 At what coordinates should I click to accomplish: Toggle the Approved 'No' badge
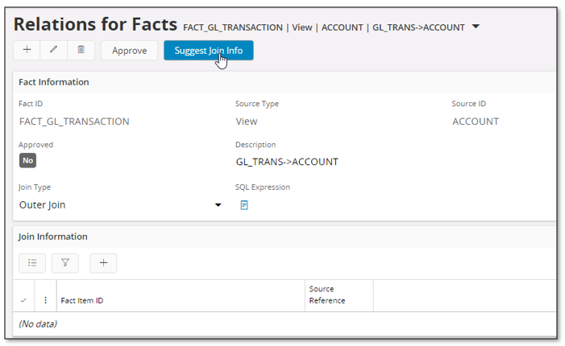pyautogui.click(x=27, y=161)
